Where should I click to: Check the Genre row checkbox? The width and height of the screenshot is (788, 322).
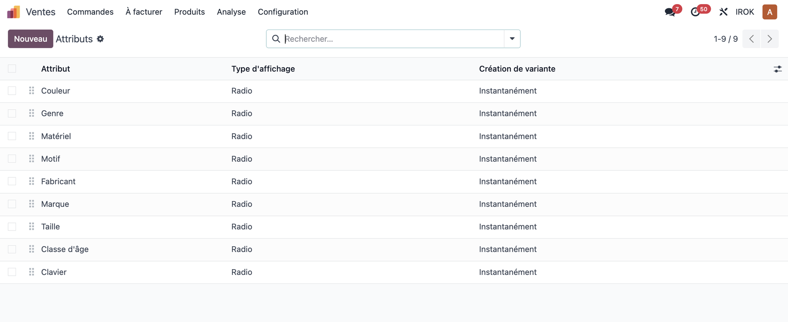(12, 113)
